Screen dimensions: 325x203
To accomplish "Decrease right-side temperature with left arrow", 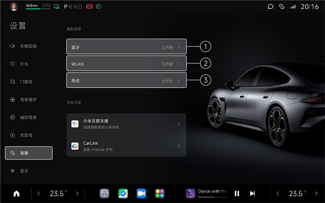I will [x=278, y=194].
